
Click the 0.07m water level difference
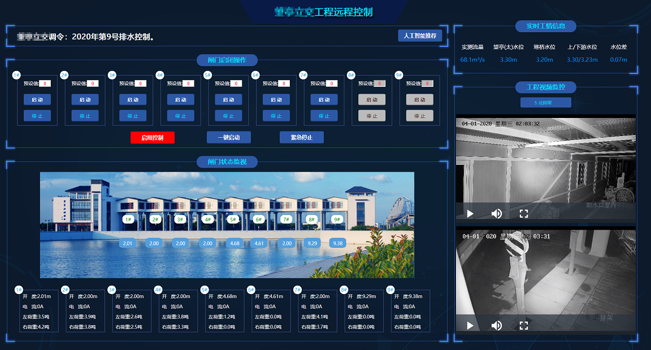(x=619, y=60)
